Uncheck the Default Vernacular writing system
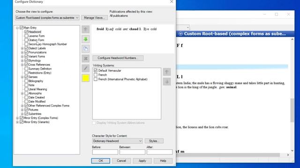Viewport: 300px width, 168px height. tap(96, 70)
